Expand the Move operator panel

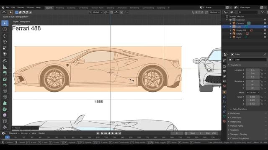click(25, 128)
